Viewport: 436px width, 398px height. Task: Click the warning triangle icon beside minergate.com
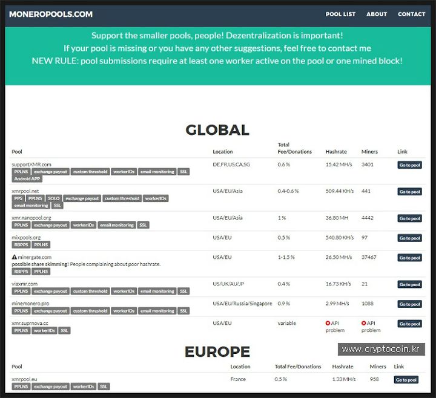tap(14, 257)
